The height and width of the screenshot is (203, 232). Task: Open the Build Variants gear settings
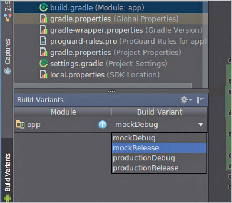pos(185,100)
